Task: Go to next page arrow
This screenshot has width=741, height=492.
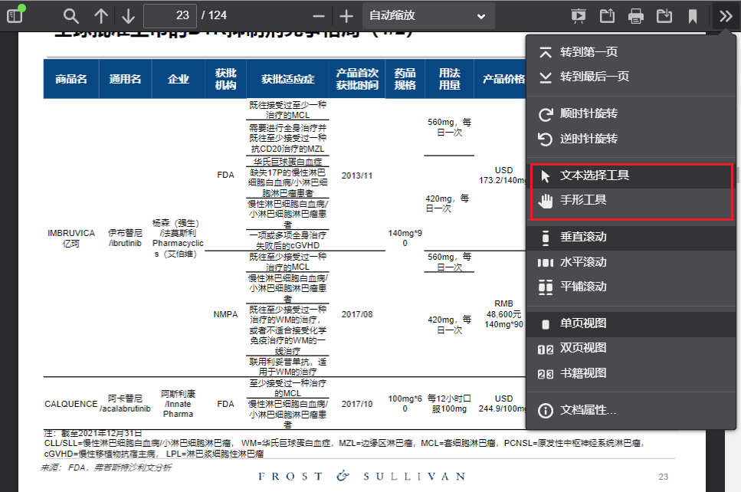Action: tap(128, 15)
